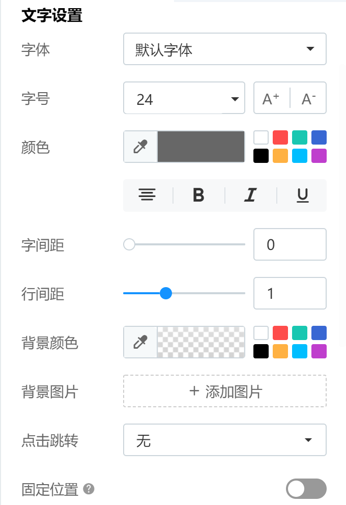Viewport: 346px width, 505px height.
Task: Toggle underline text formatting
Action: pyautogui.click(x=302, y=195)
